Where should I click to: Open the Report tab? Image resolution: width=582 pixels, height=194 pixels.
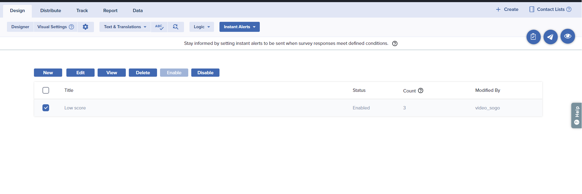pyautogui.click(x=110, y=11)
